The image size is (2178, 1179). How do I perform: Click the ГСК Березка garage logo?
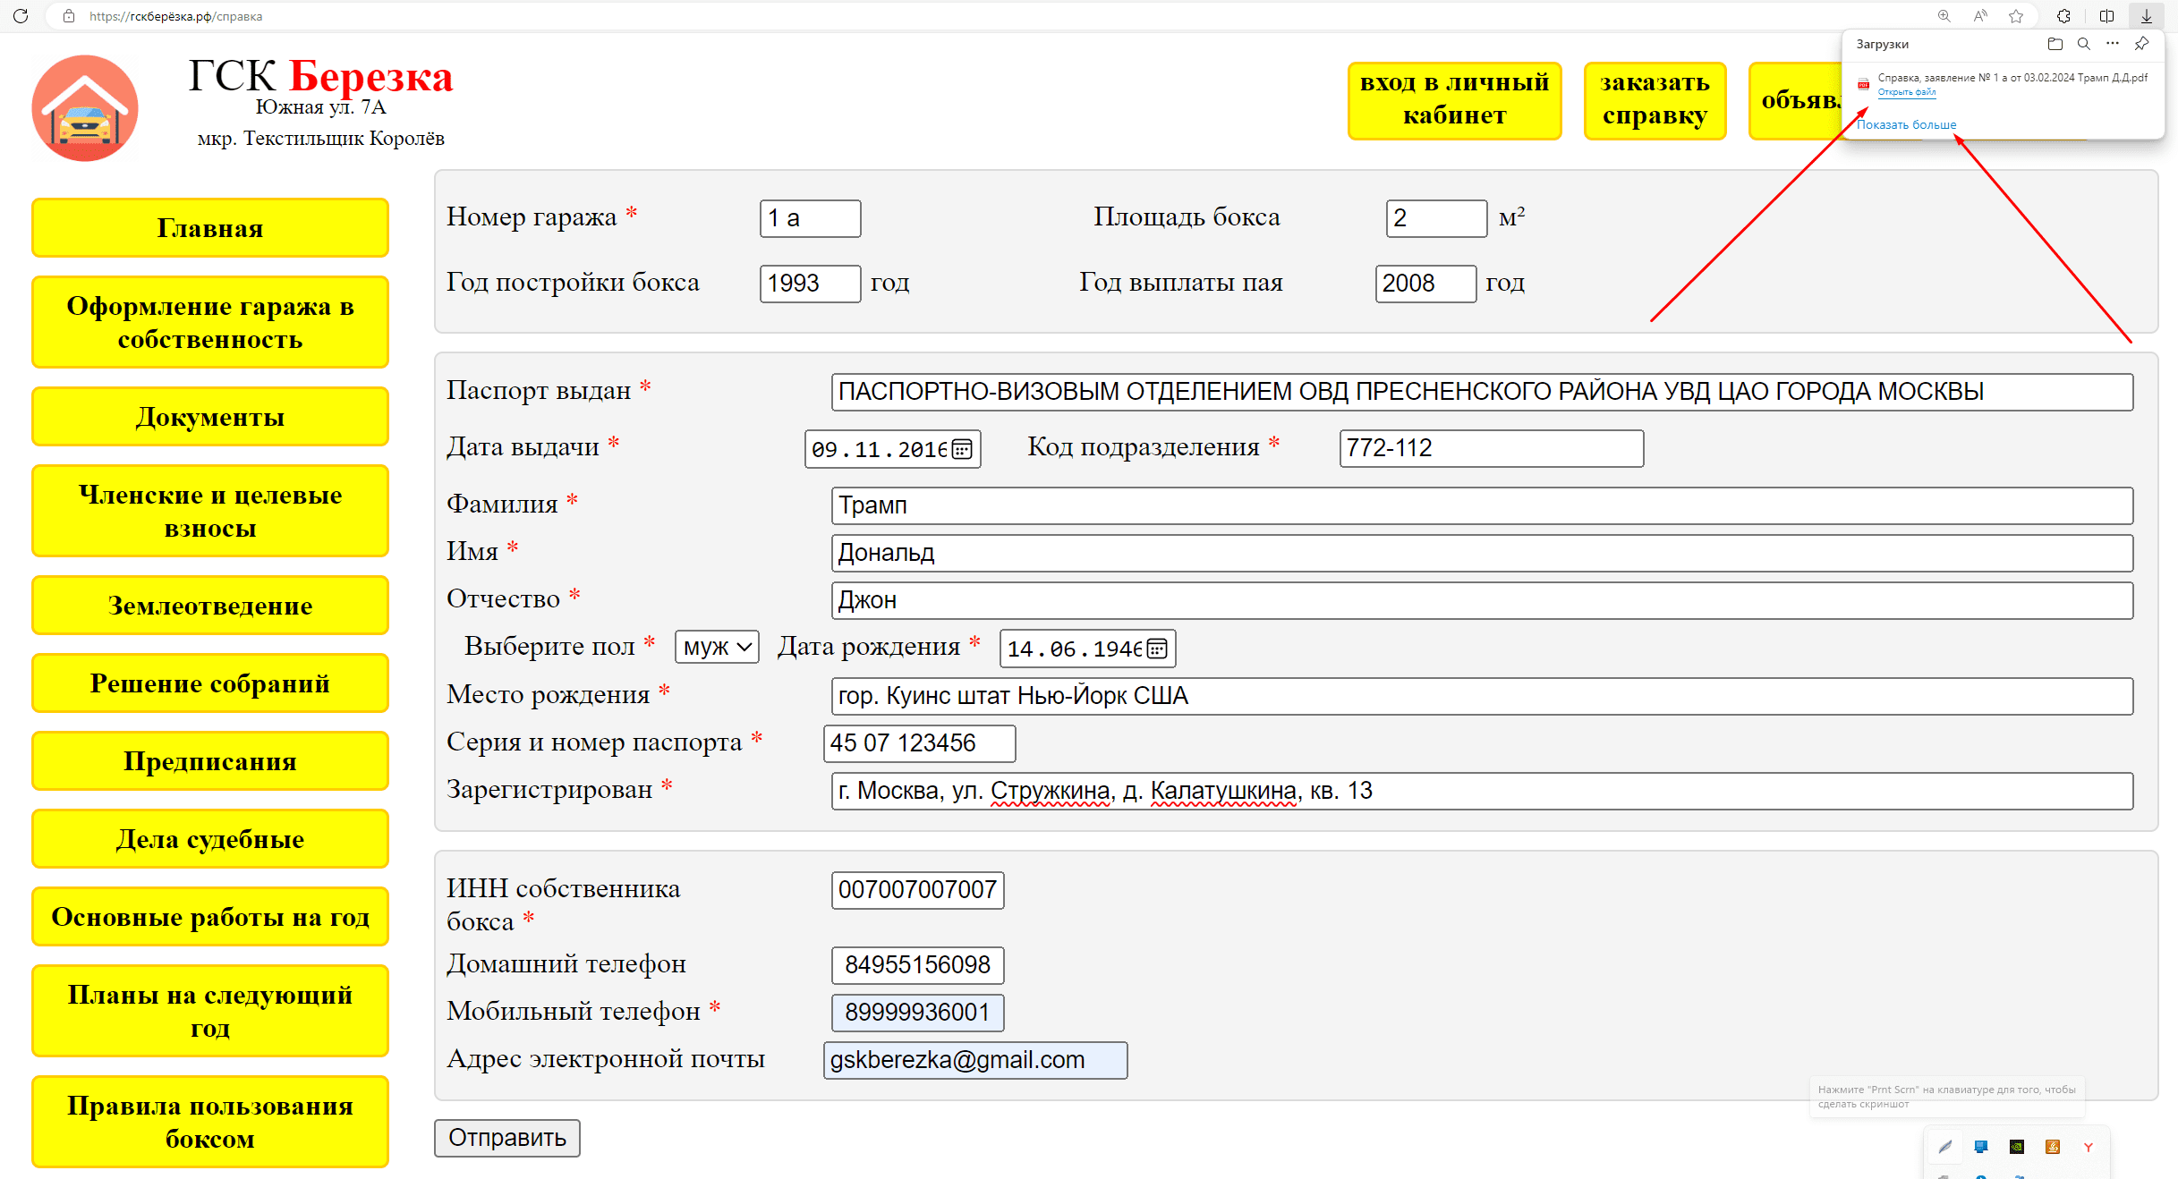(x=85, y=108)
